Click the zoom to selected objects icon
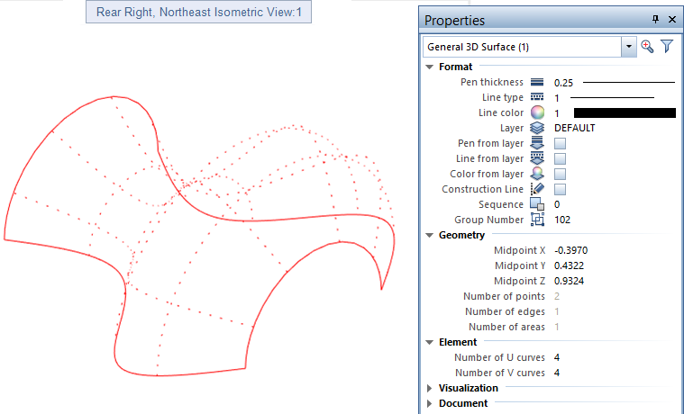The width and height of the screenshot is (684, 414). (647, 47)
